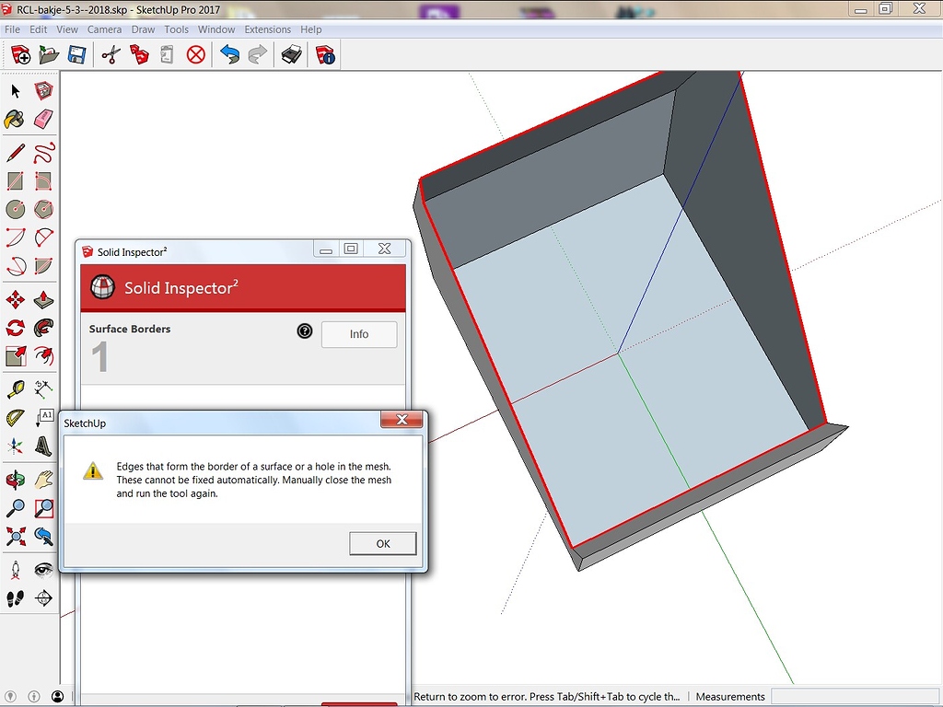Maximize the Solid Inspector panel
This screenshot has width=943, height=707.
point(351,249)
